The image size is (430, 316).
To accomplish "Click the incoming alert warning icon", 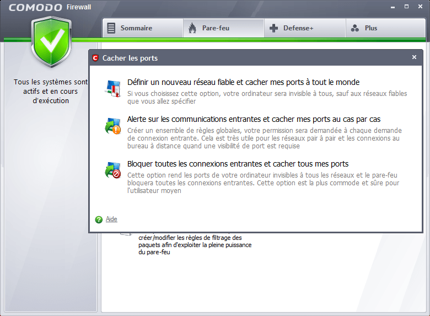I will 112,126.
